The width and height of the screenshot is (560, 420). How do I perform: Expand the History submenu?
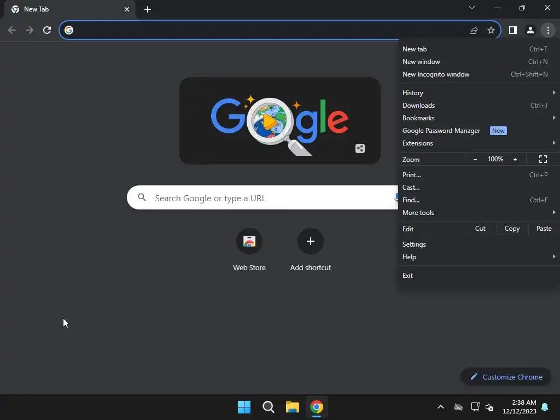pyautogui.click(x=479, y=93)
